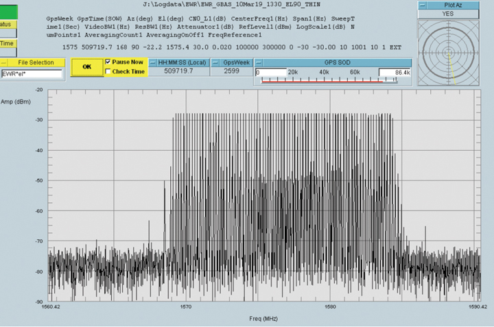Select the HH:MM:SS value field 509719.7
The height and width of the screenshot is (327, 494).
tap(178, 71)
